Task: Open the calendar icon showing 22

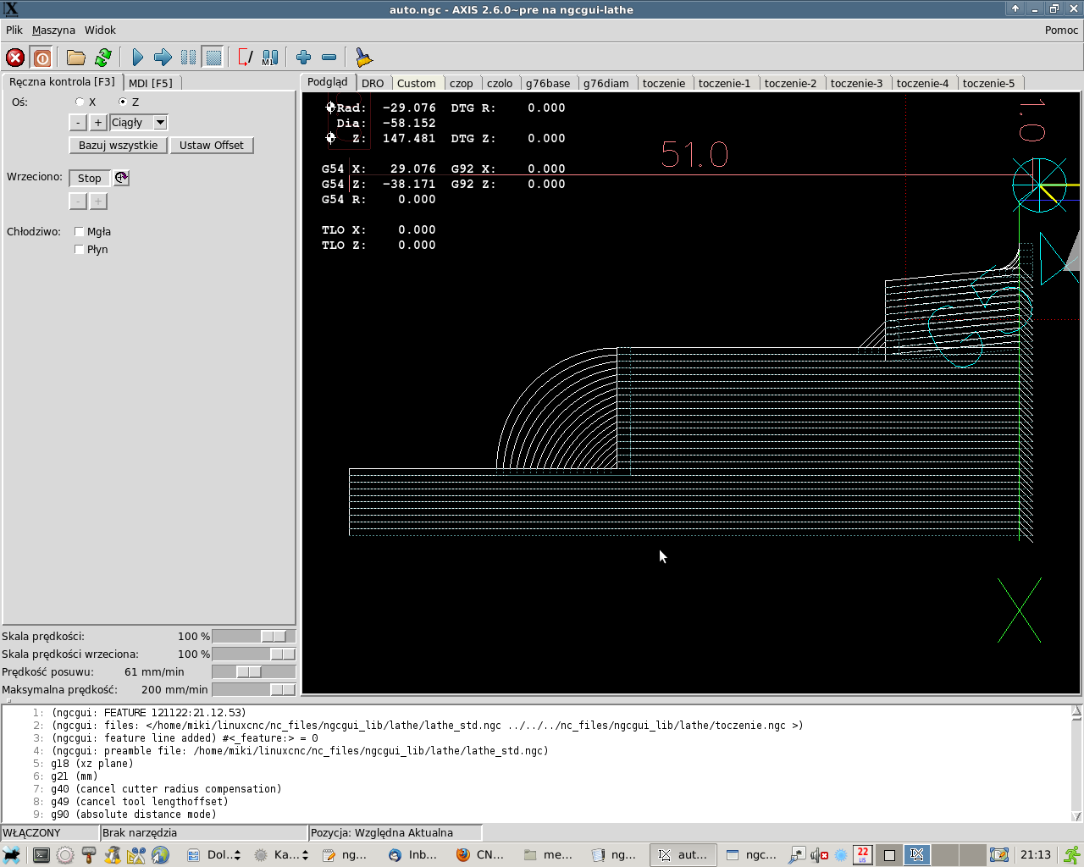Action: tap(862, 855)
